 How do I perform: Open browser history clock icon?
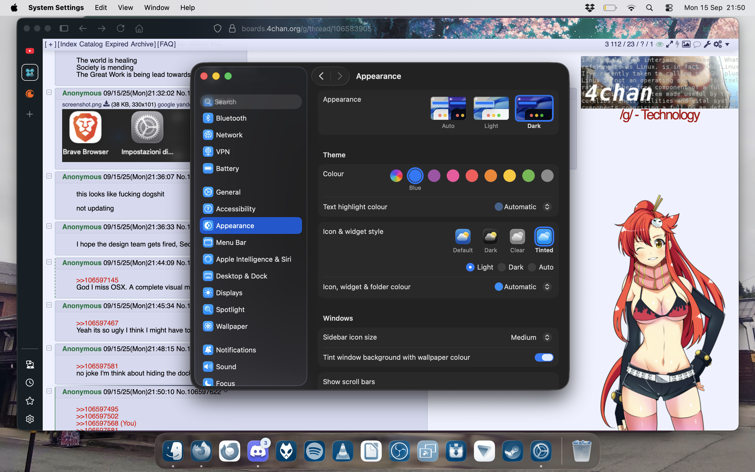[30, 383]
